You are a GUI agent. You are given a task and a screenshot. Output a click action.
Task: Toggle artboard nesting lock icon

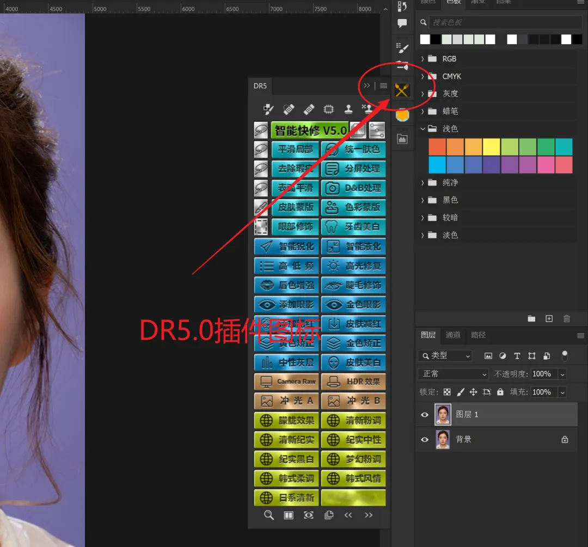pos(487,392)
